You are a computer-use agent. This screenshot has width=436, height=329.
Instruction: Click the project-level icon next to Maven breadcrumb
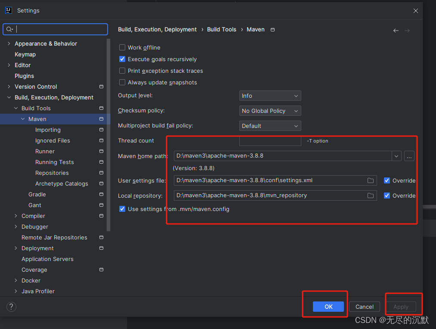[x=273, y=30]
